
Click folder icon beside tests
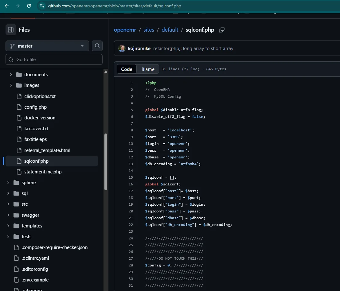[16, 236]
